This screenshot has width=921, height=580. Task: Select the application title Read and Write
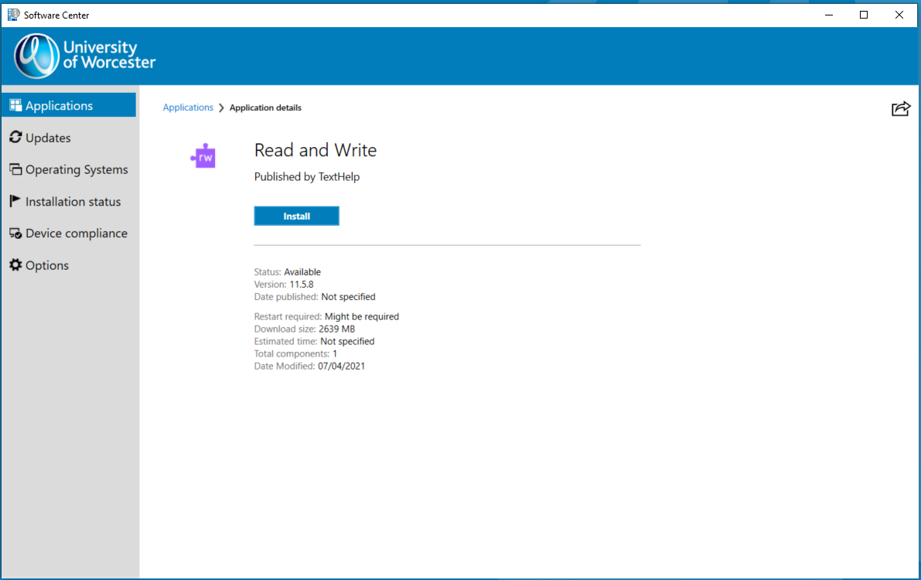[315, 150]
